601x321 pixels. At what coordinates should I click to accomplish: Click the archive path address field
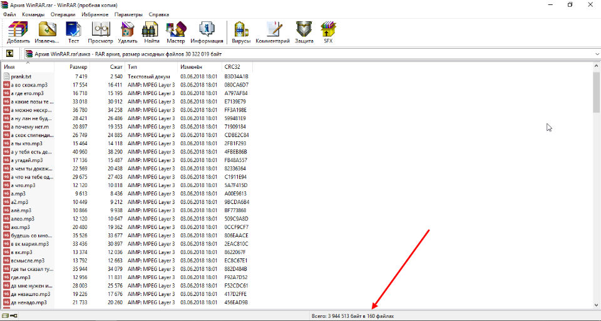[x=309, y=54]
